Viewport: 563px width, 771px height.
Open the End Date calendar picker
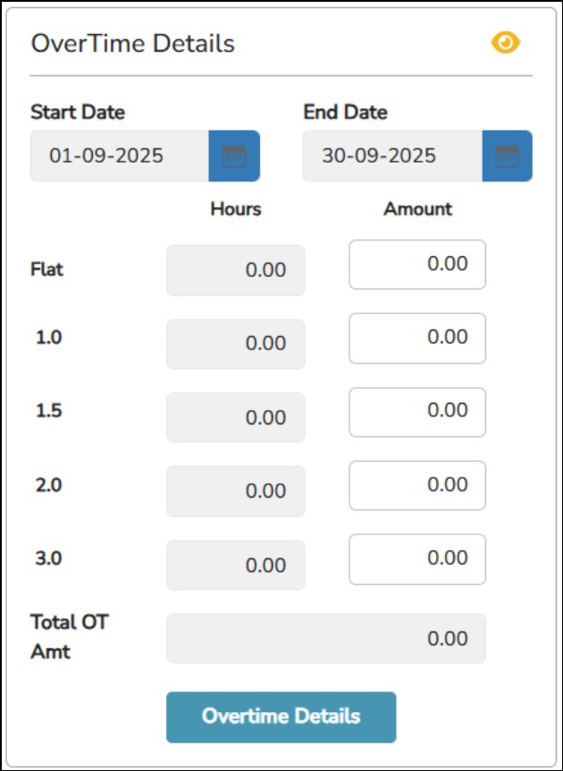(507, 156)
